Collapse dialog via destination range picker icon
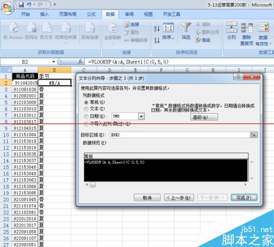Image resolution: width=274 pixels, height=247 pixels. 254,135
